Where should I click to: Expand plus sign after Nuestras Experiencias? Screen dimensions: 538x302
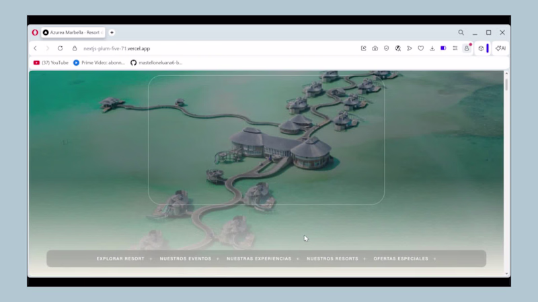(x=298, y=259)
